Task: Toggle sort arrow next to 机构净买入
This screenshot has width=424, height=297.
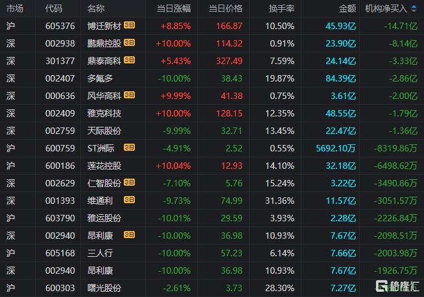Action: 414,8
